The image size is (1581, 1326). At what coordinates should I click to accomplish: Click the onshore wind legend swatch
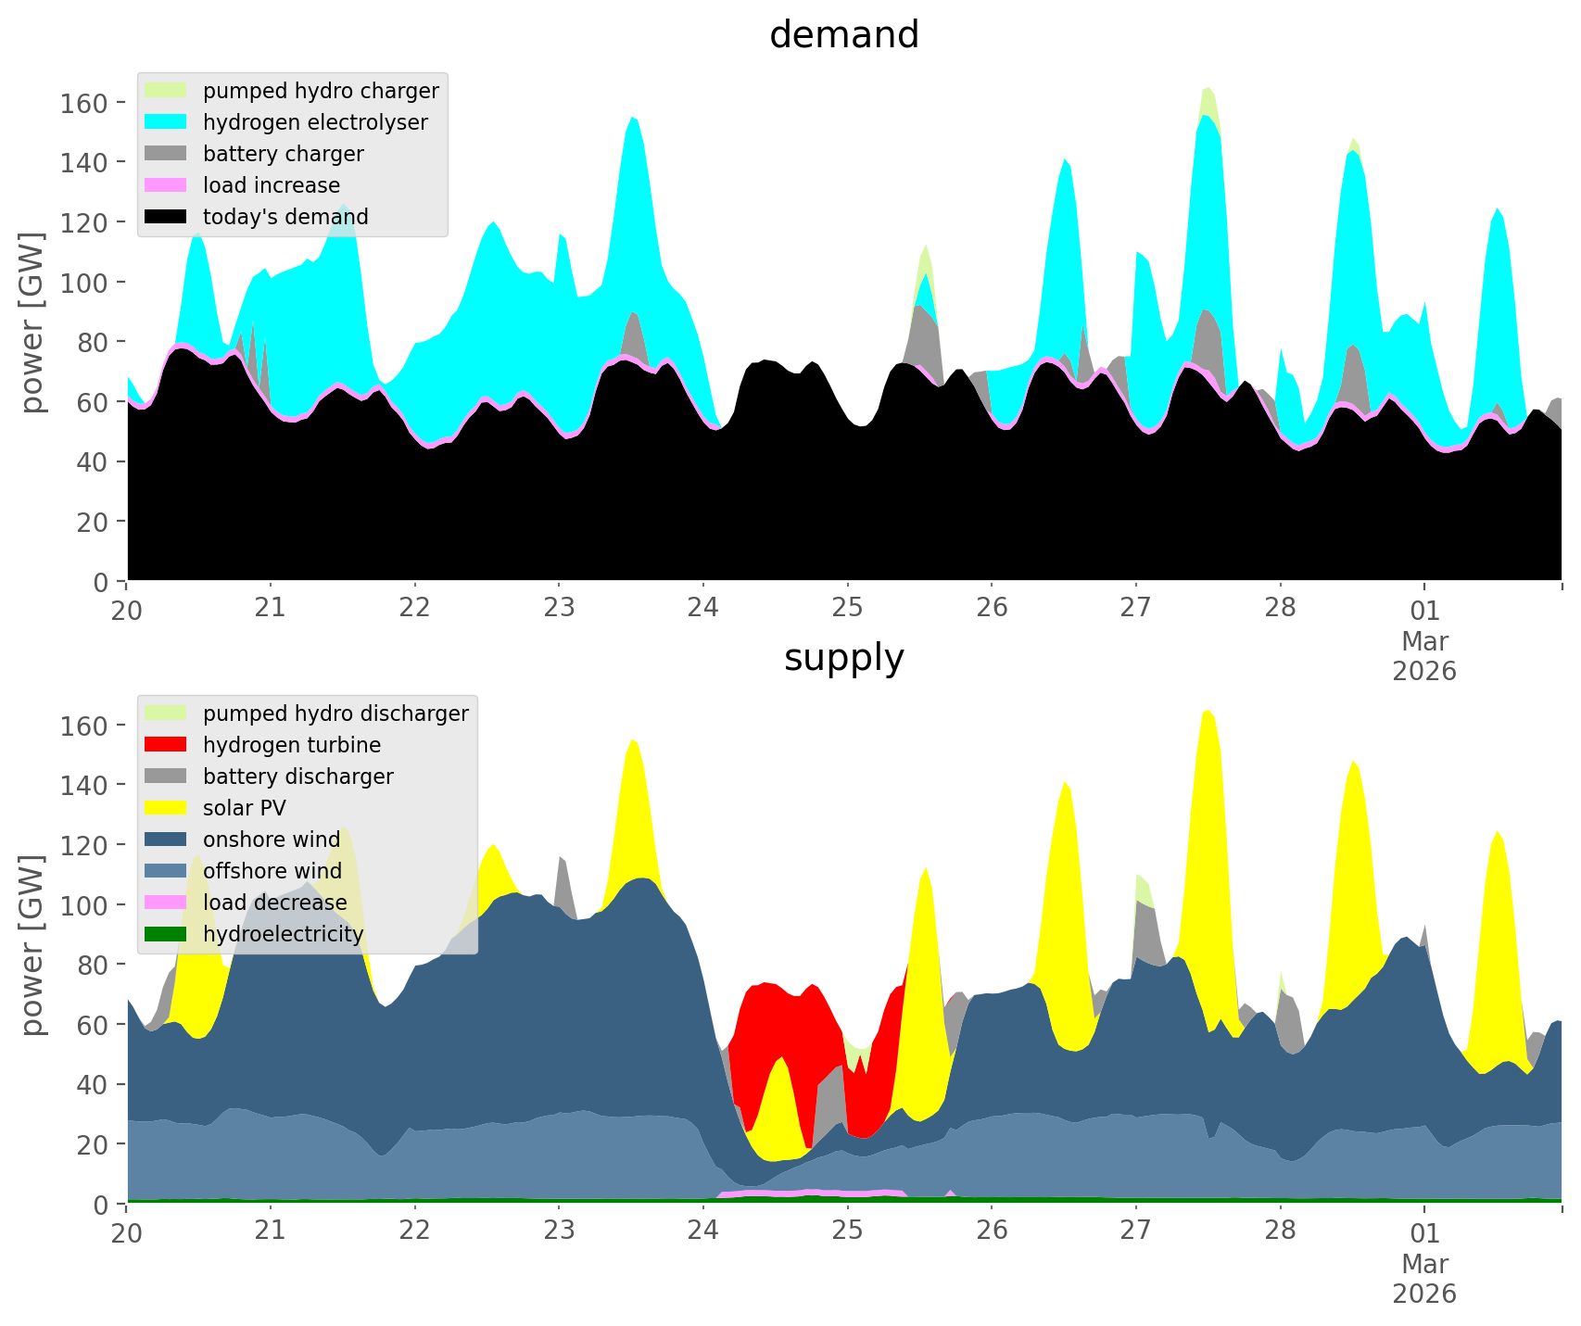[167, 840]
